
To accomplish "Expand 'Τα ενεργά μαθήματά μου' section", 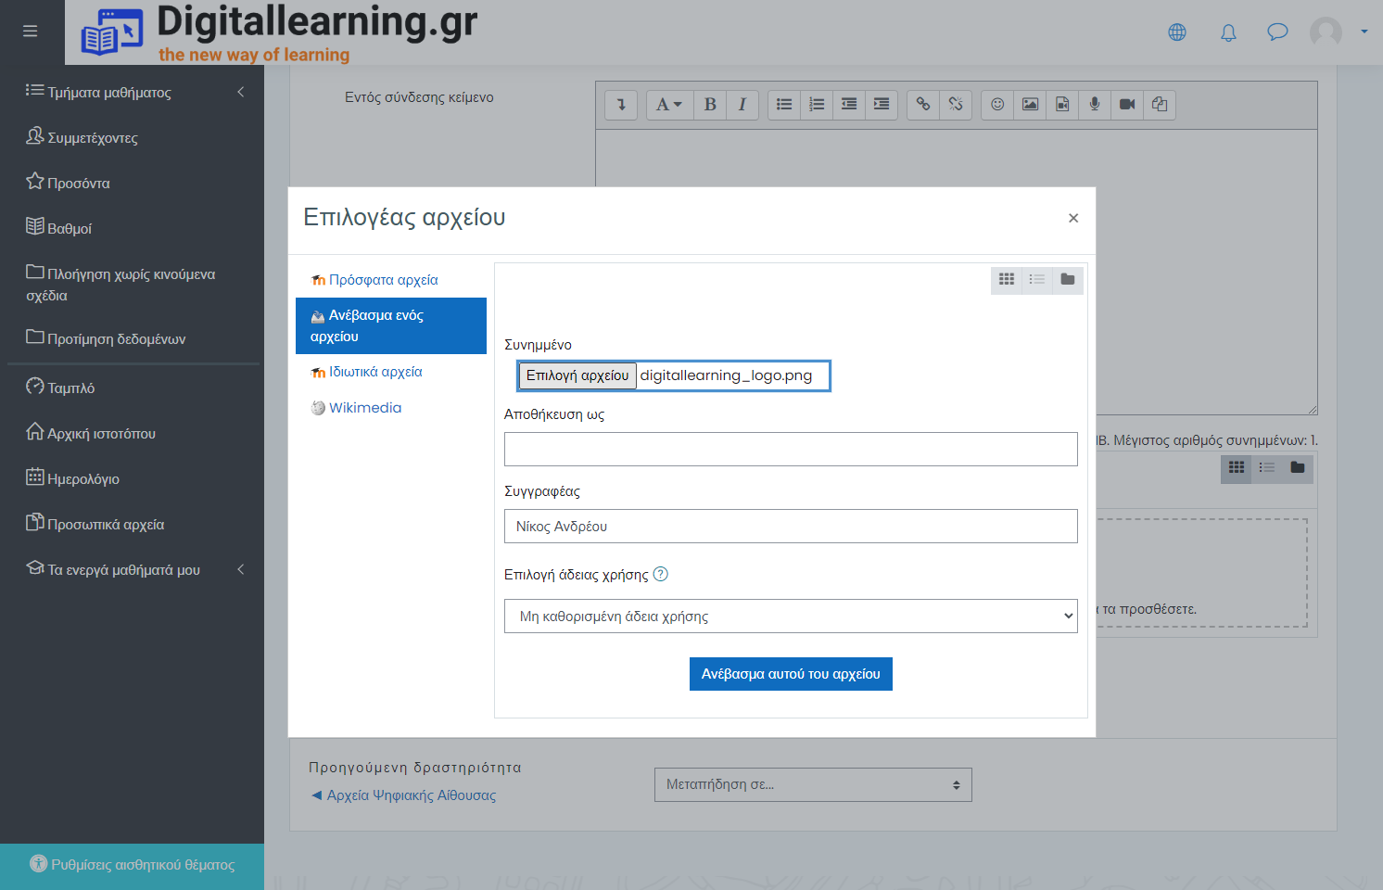I will point(135,569).
